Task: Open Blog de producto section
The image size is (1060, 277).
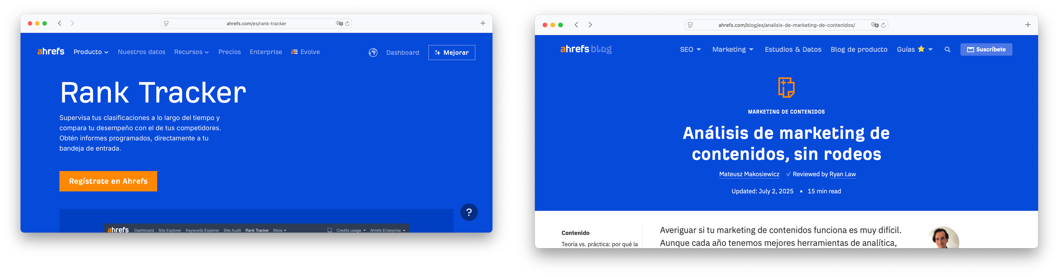Action: [859, 49]
